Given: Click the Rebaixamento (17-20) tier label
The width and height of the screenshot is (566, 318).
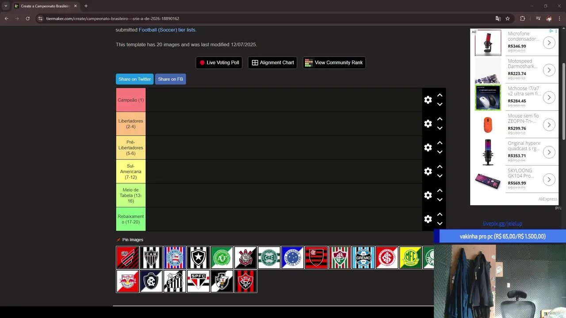Looking at the screenshot, I should [x=131, y=219].
